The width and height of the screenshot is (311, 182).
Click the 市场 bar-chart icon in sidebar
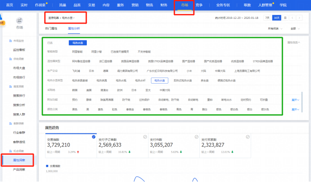tap(19, 20)
